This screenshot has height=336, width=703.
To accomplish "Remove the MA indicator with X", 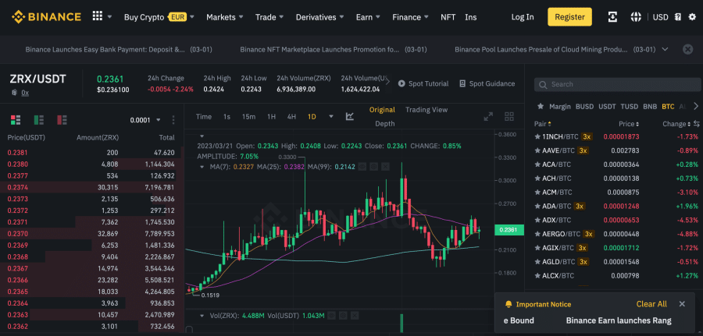I will [x=385, y=167].
